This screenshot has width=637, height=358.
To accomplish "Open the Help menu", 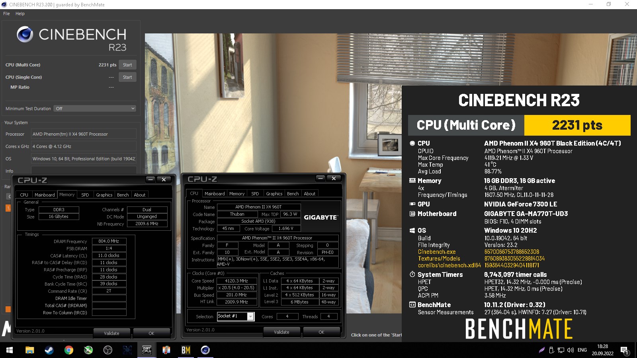I will pyautogui.click(x=20, y=14).
